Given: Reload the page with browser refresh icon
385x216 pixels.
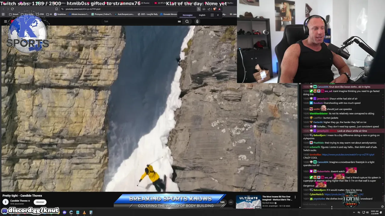Looking at the screenshot, I should point(12,9).
